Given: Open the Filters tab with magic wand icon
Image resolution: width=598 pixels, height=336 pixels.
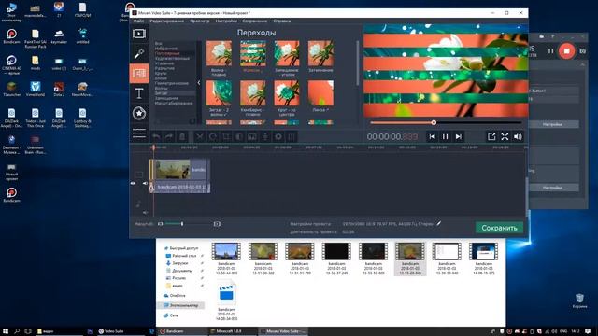Looking at the screenshot, I should [139, 53].
